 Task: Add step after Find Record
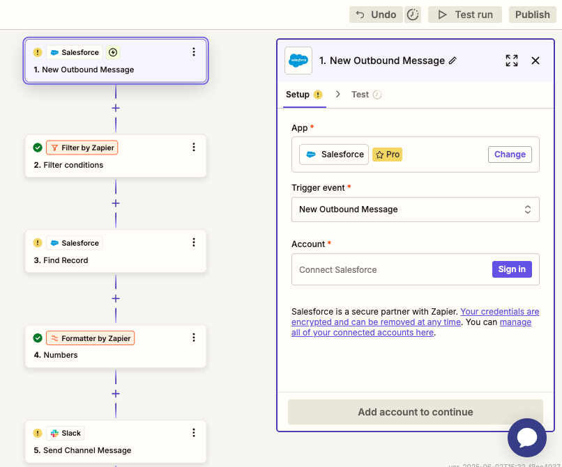pos(116,299)
